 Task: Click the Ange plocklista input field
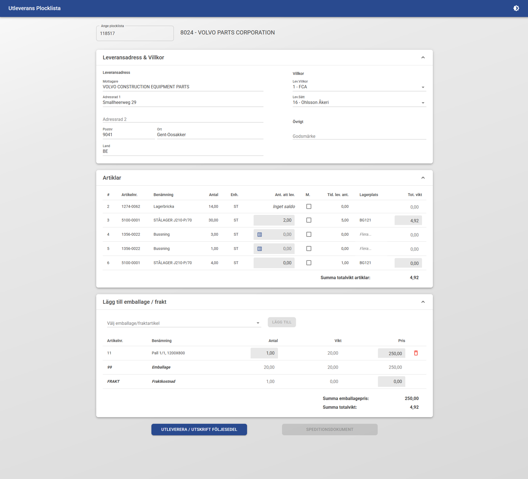[135, 33]
